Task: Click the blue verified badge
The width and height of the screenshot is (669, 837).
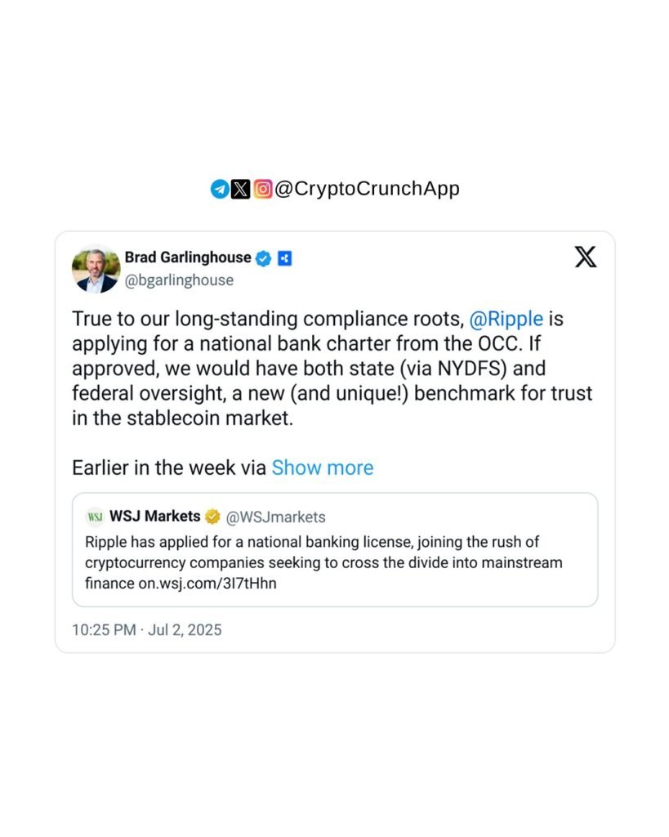Action: pyautogui.click(x=264, y=258)
